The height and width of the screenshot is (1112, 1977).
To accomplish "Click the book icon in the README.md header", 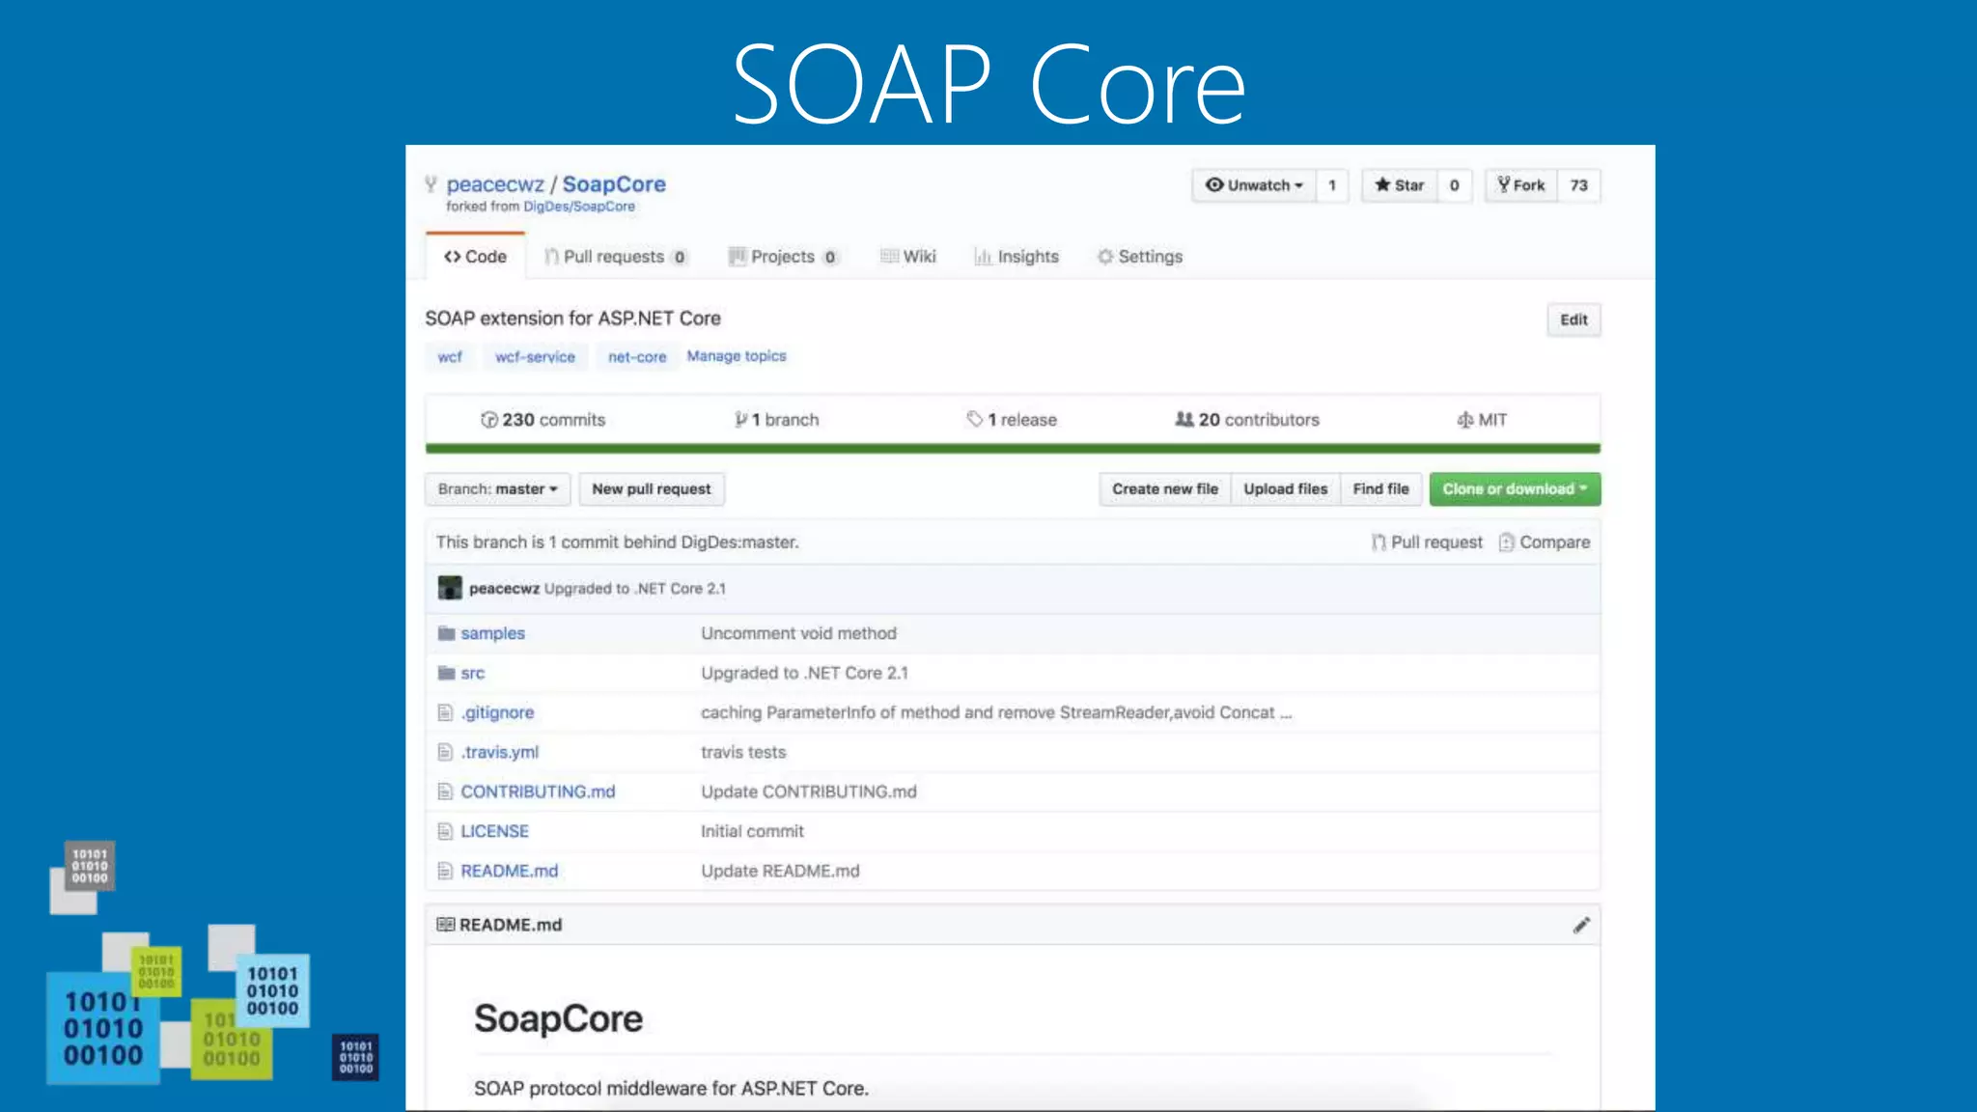I will coord(445,925).
